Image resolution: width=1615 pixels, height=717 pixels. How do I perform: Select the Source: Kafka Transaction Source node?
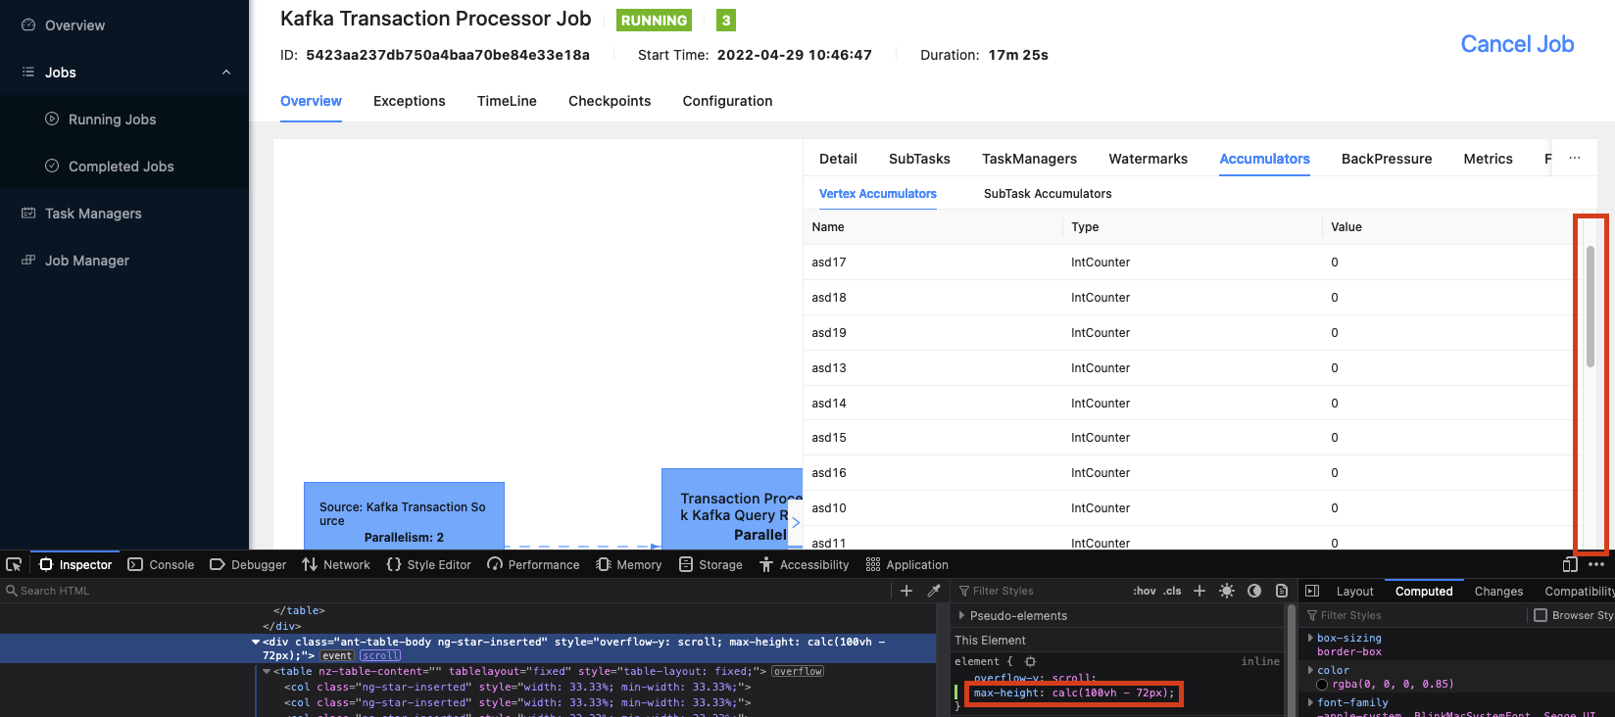(x=404, y=516)
